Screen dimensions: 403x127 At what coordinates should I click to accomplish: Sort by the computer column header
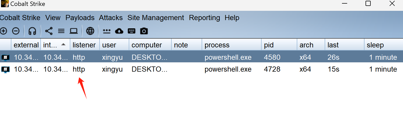tap(150, 45)
